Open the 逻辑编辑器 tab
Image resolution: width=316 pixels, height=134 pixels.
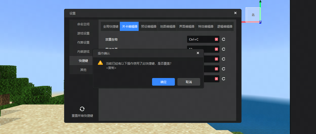tap(225, 26)
